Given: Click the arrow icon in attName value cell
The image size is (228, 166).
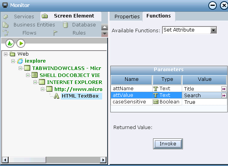Looking at the screenshot, I should pyautogui.click(x=224, y=89).
